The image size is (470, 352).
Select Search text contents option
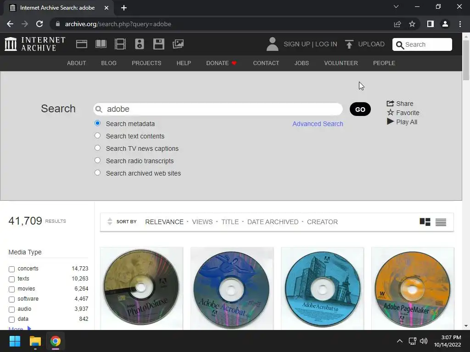[97, 136]
